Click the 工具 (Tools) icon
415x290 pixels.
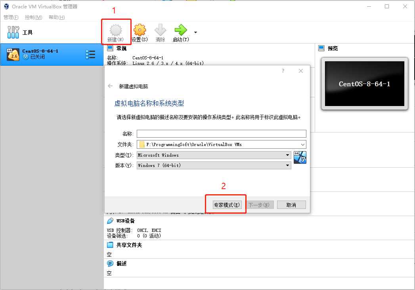(13, 32)
